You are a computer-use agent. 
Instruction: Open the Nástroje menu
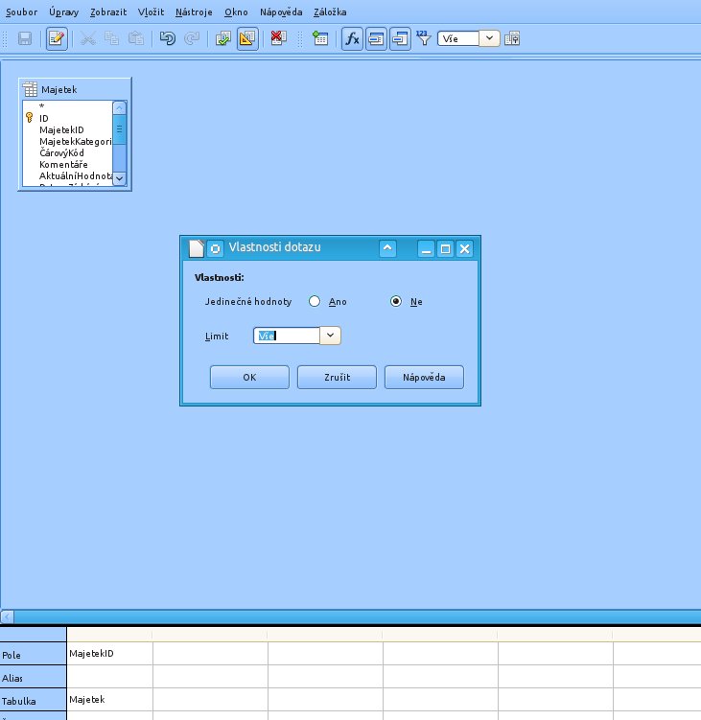194,12
